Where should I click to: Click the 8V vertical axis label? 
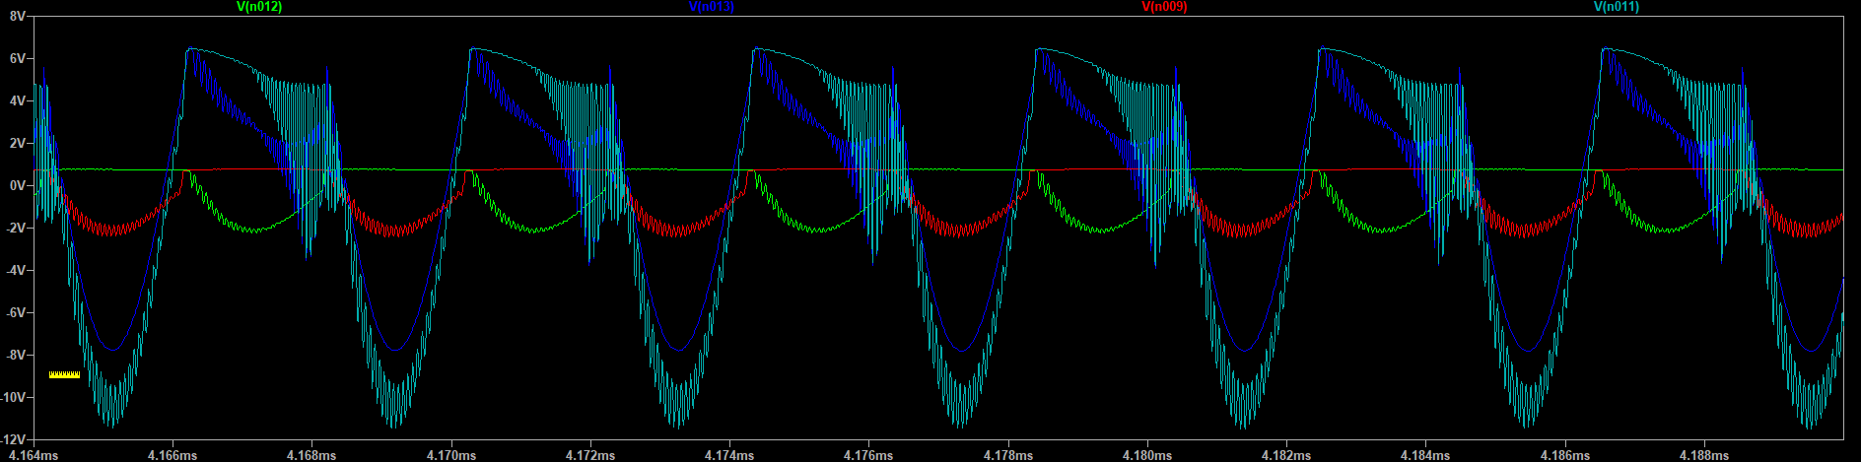[x=16, y=17]
